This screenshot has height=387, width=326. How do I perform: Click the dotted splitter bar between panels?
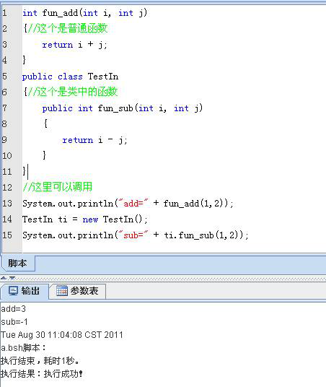point(170,279)
